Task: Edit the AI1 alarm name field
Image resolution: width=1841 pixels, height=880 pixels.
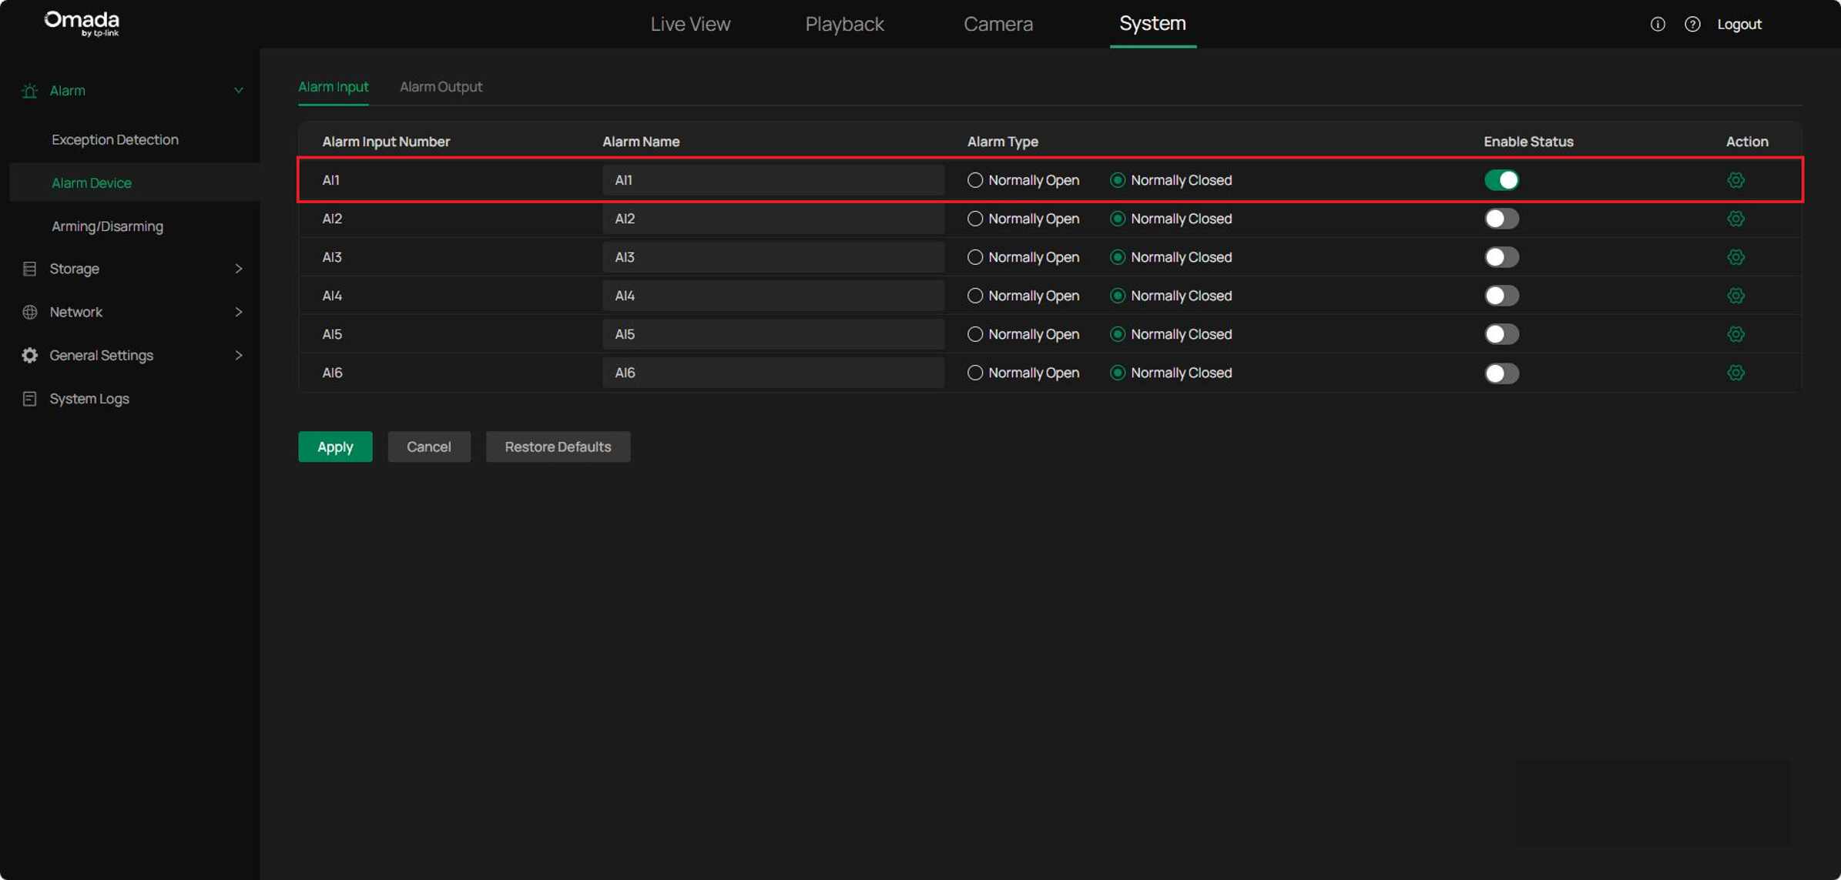Action: point(773,180)
